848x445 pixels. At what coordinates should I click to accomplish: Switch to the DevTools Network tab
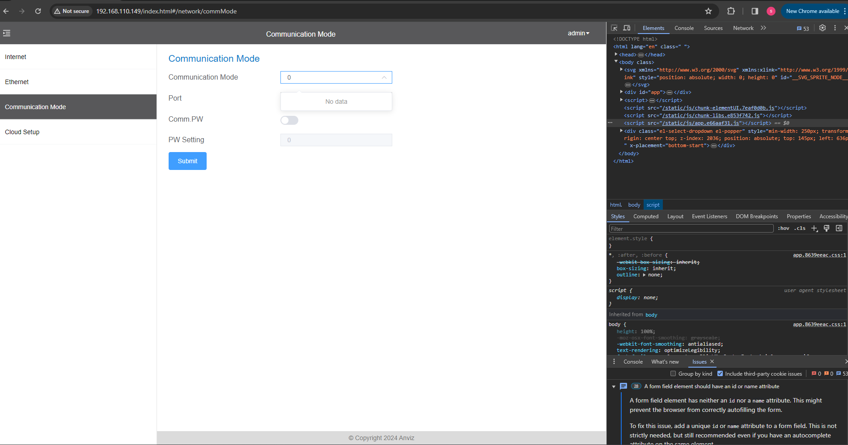743,28
